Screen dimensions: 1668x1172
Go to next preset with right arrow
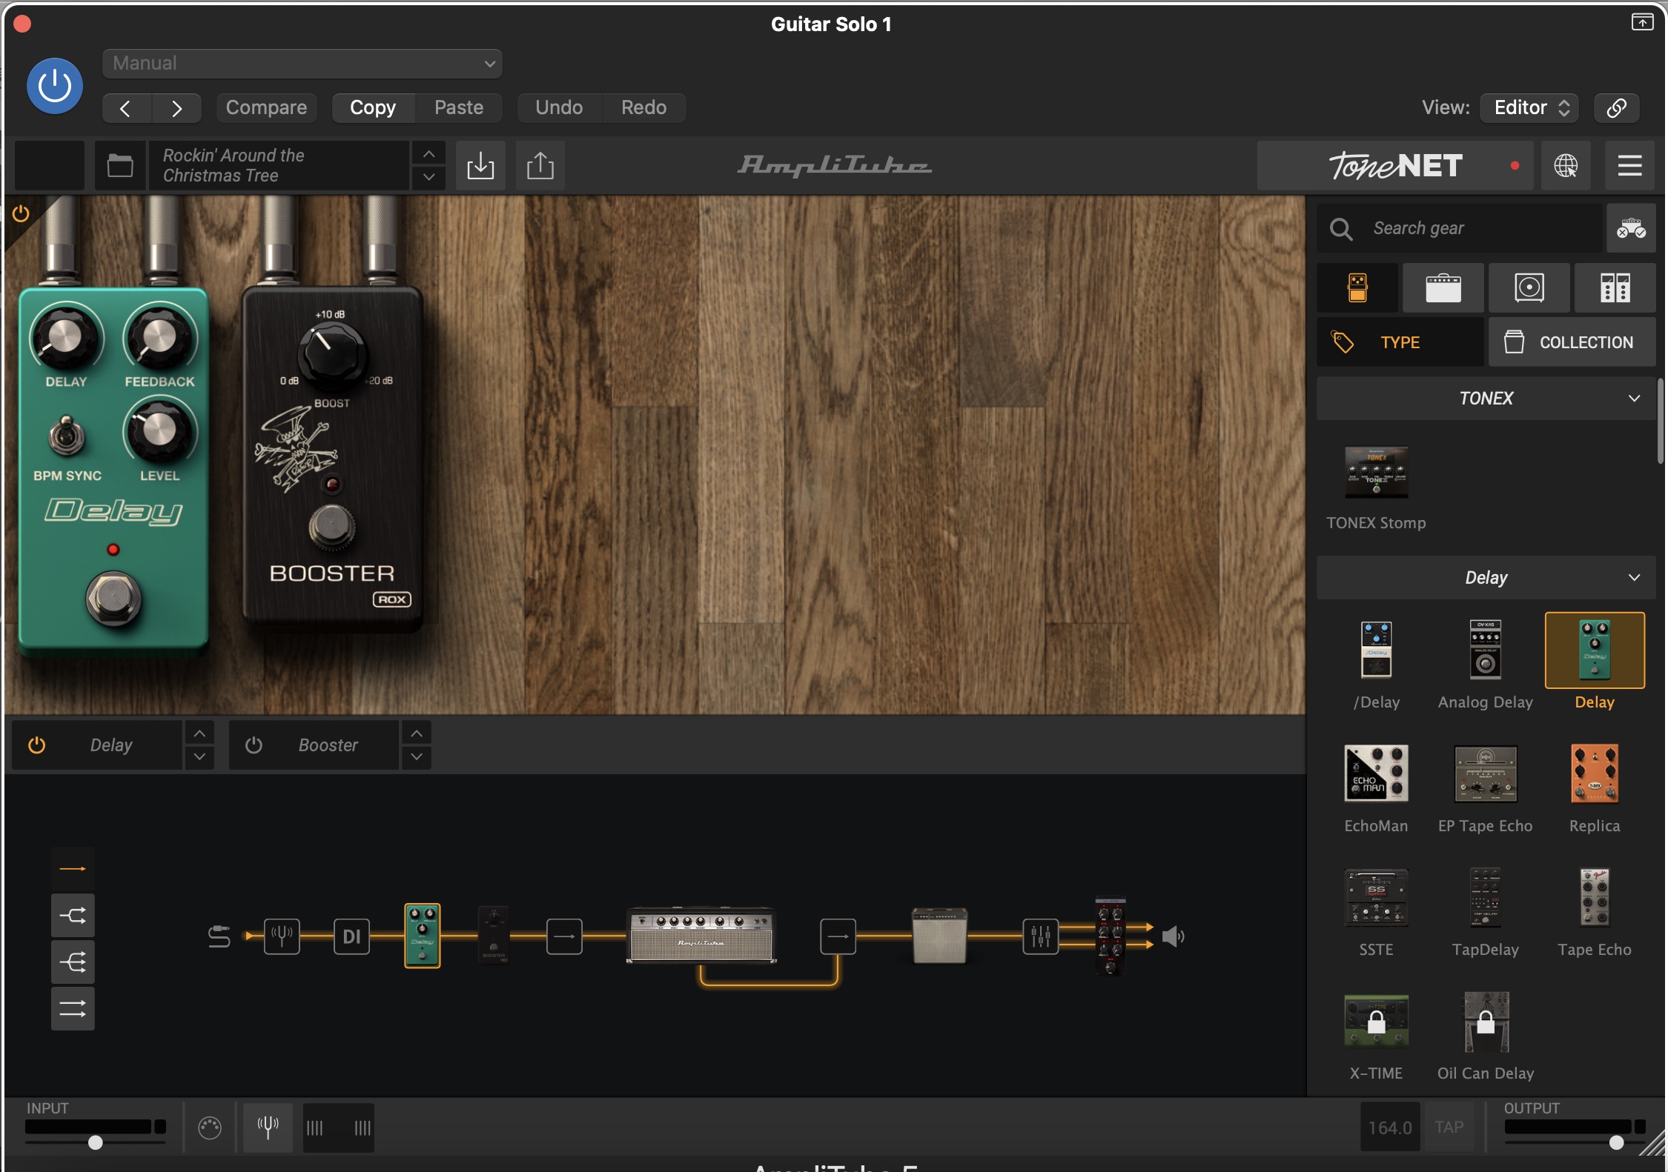pyautogui.click(x=176, y=108)
